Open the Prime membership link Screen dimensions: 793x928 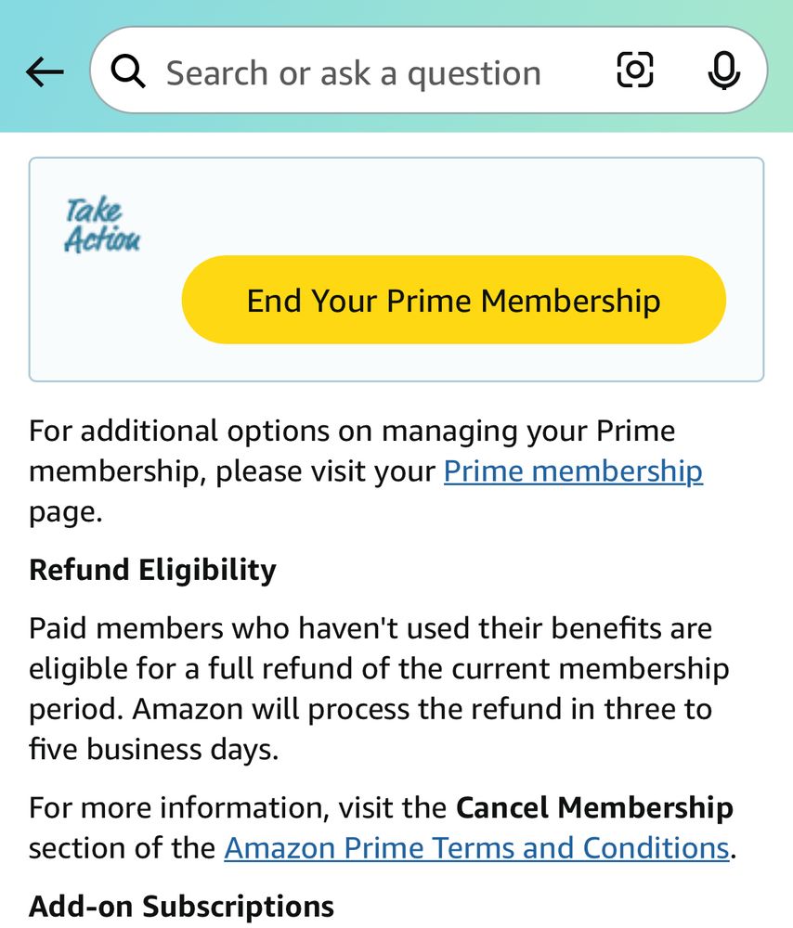(573, 471)
